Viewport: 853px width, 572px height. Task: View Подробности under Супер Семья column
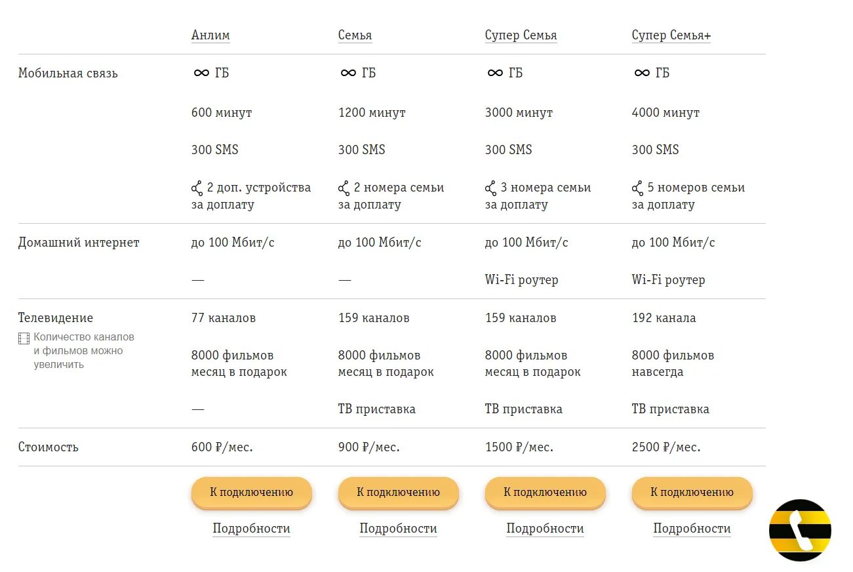coord(545,529)
